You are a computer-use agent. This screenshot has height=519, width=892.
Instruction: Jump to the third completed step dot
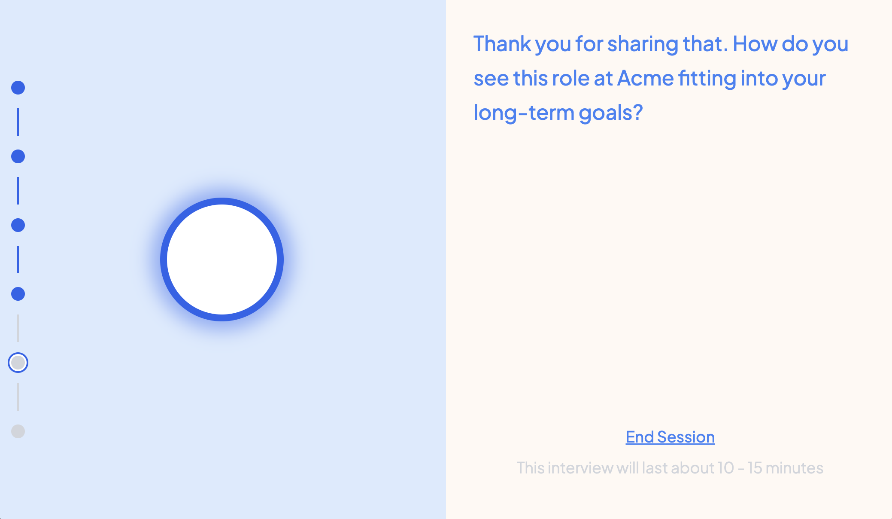coord(18,225)
